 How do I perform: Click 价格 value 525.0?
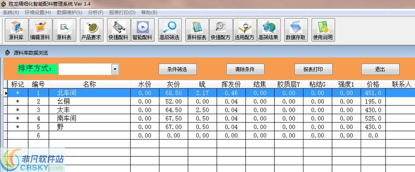pos(373,119)
